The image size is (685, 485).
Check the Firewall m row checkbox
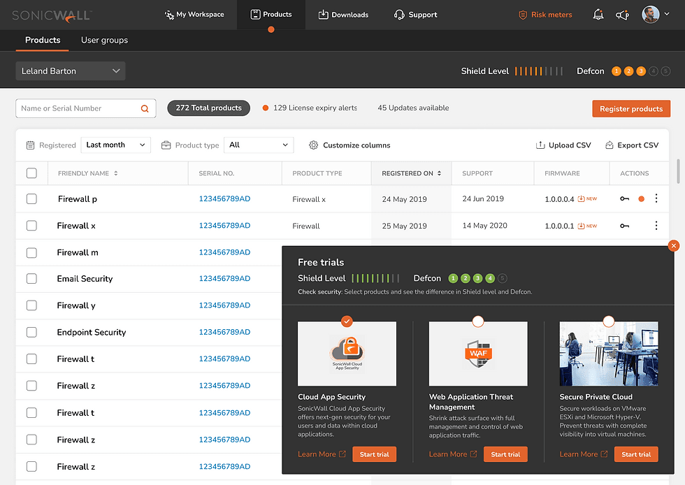(31, 252)
